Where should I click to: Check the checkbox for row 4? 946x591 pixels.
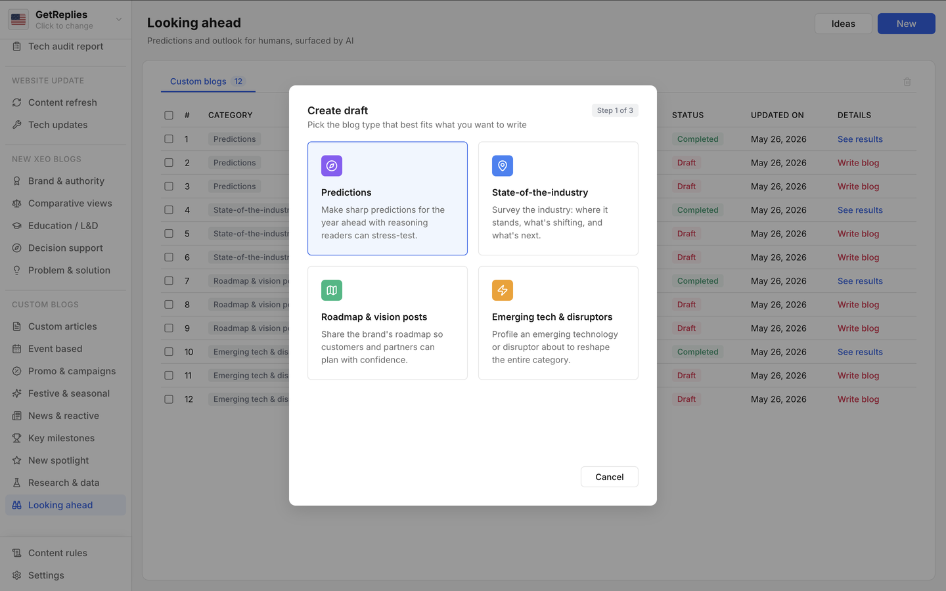[x=169, y=210]
